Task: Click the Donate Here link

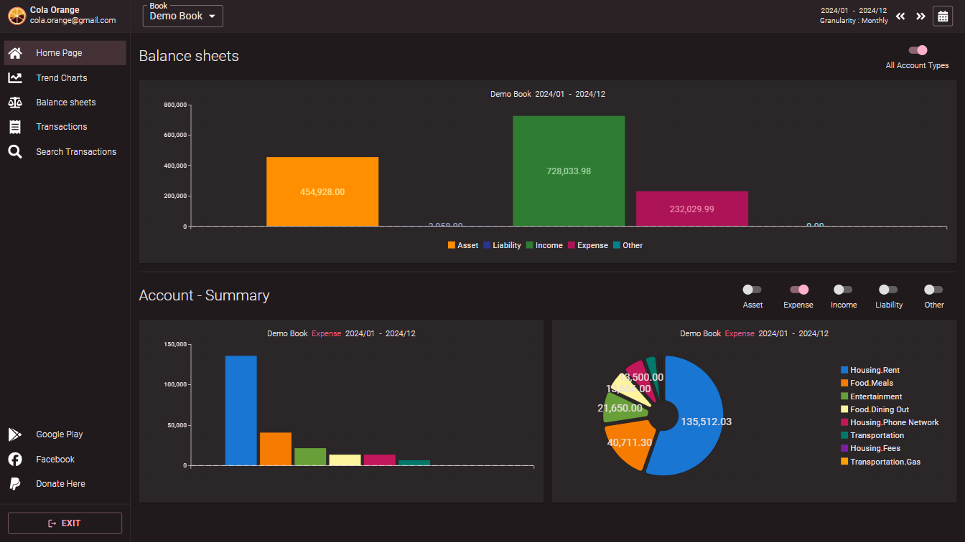Action: pos(60,484)
